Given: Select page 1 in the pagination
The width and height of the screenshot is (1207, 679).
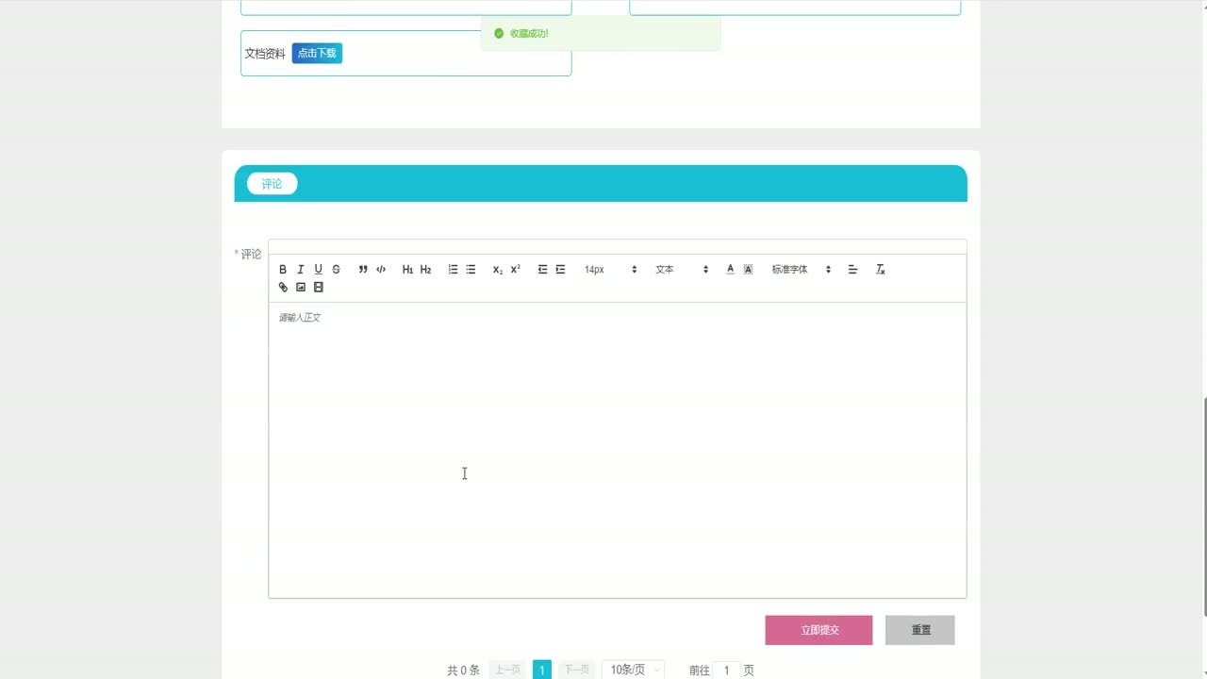Looking at the screenshot, I should coord(542,670).
